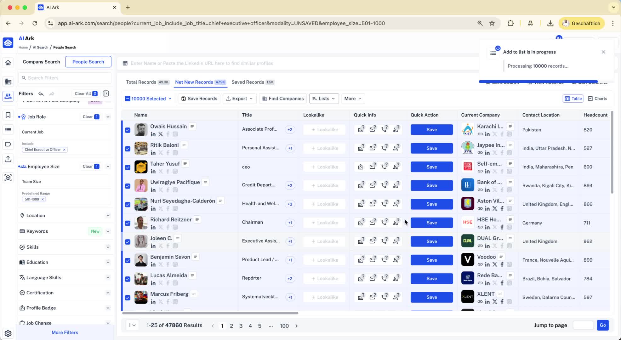621x340 pixels.
Task: Uncheck the Richard Reitzner row checkbox
Action: point(128,223)
